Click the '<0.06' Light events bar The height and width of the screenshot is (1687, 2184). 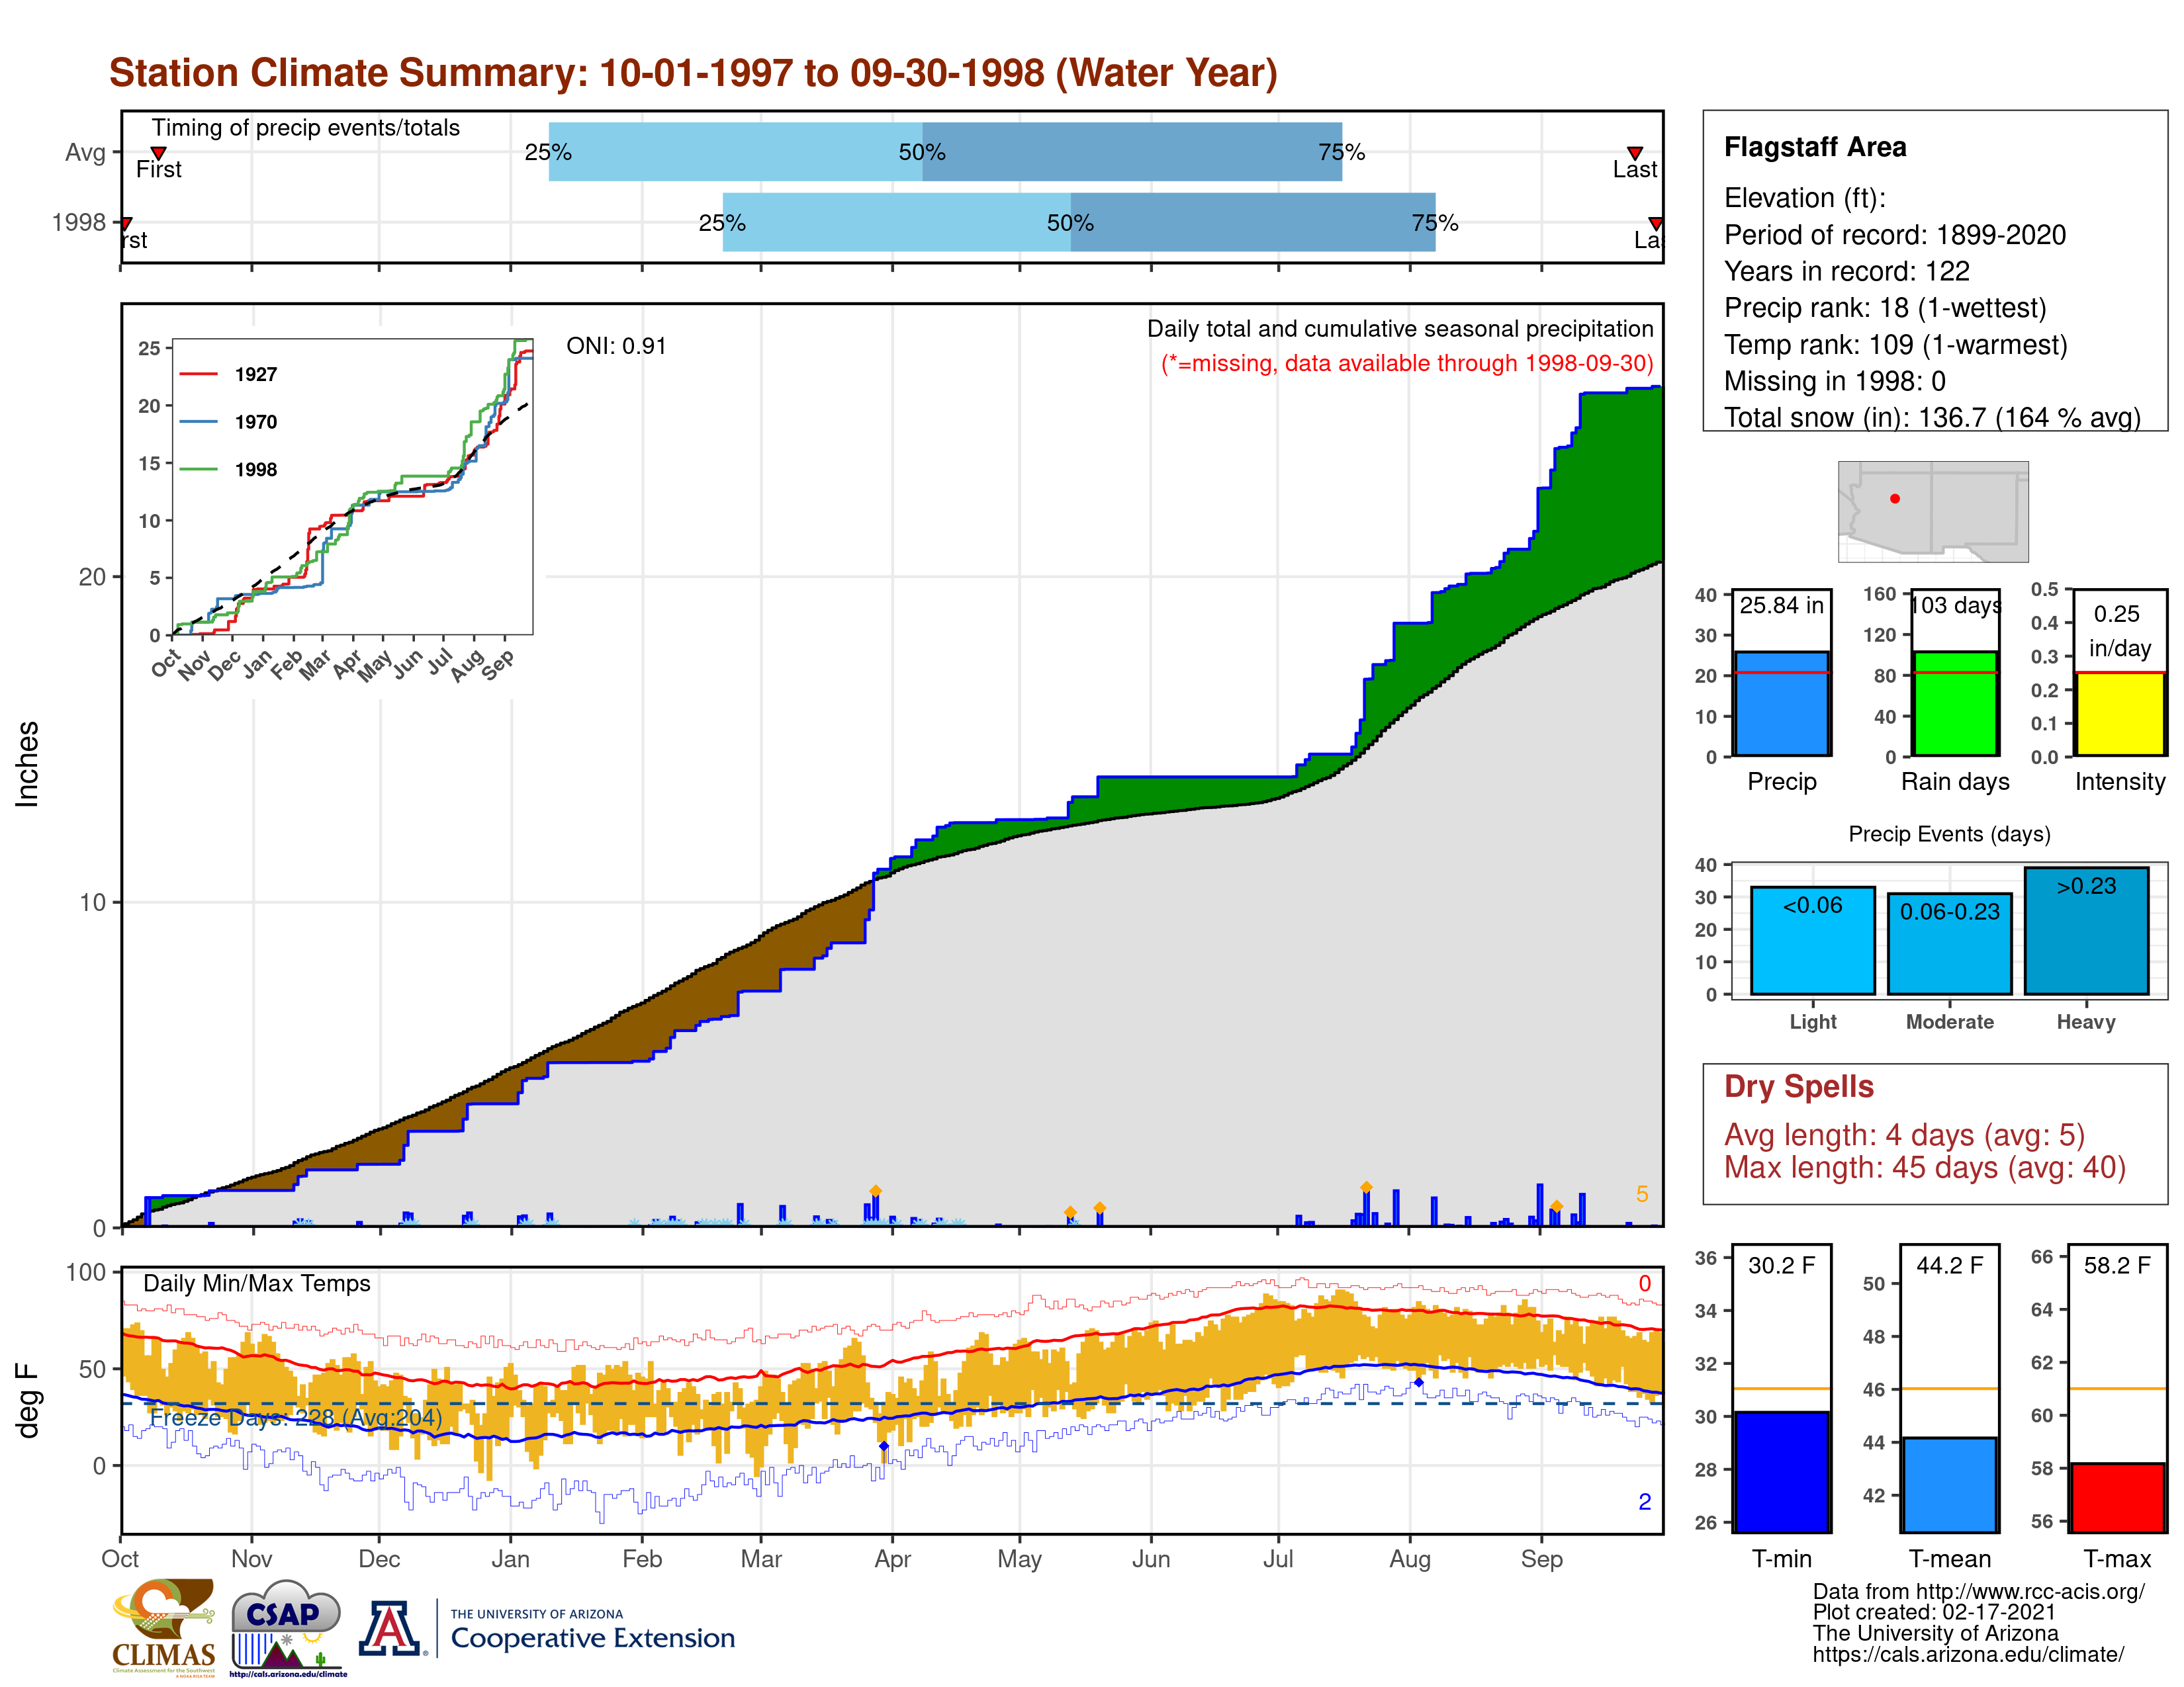pos(1812,941)
